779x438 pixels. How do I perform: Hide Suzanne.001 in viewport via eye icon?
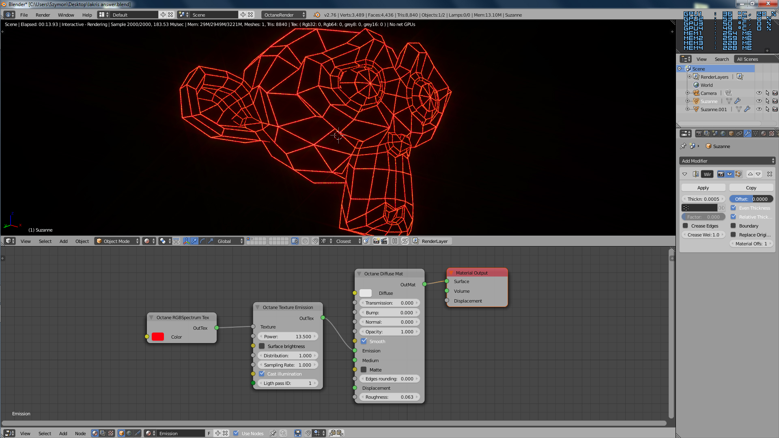[759, 109]
